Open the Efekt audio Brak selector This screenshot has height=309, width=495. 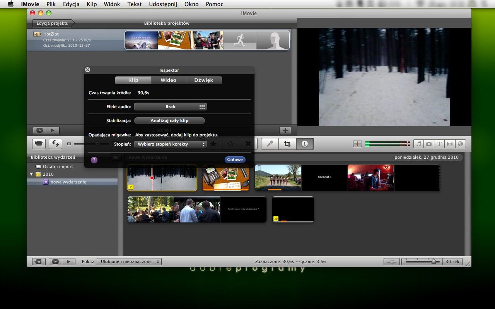tap(170, 107)
